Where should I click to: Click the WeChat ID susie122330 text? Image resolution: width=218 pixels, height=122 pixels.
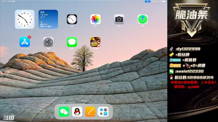189,71
